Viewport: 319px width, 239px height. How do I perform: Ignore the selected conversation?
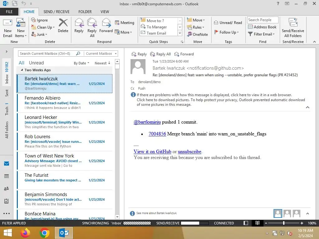pos(40,20)
